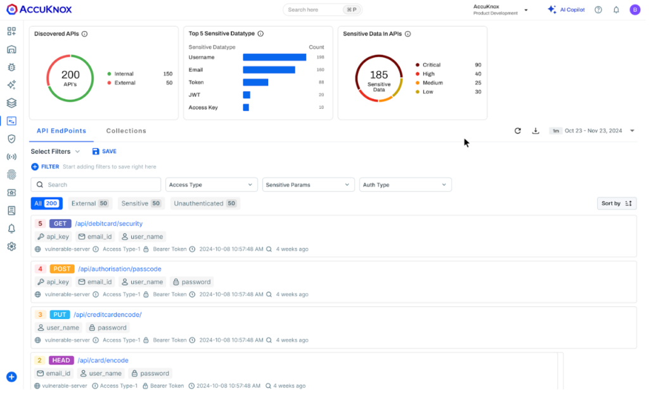Expand the Auth Type dropdown
This screenshot has height=393, width=649.
405,184
